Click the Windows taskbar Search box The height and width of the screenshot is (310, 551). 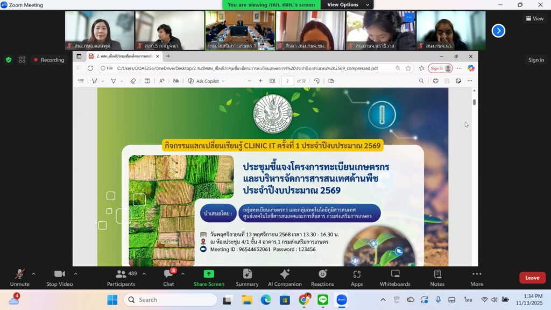[170, 300]
